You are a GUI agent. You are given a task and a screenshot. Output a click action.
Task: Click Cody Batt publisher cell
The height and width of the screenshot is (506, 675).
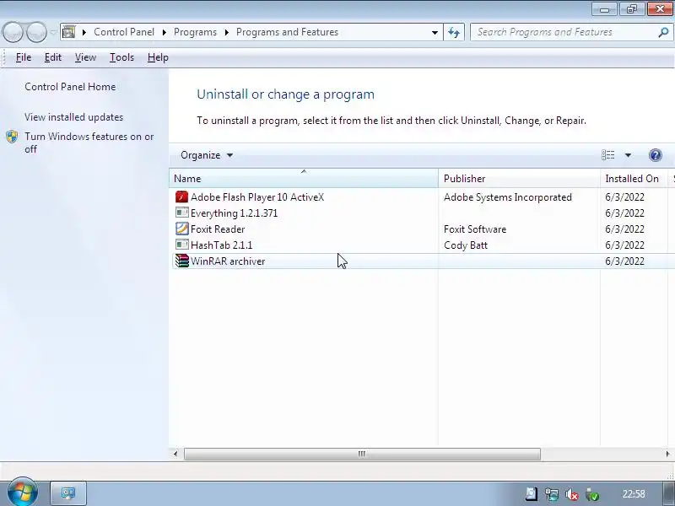[466, 245]
